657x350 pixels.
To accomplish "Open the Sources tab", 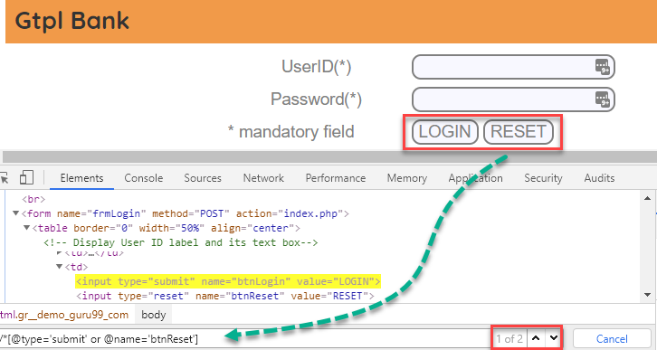I will pos(203,178).
